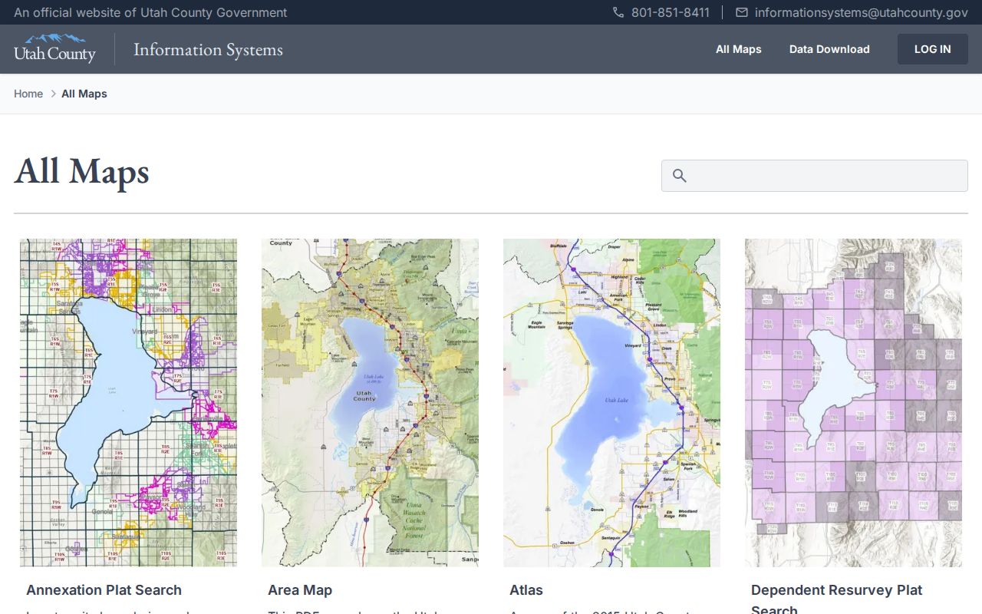Click the Information Systems site title

click(208, 49)
